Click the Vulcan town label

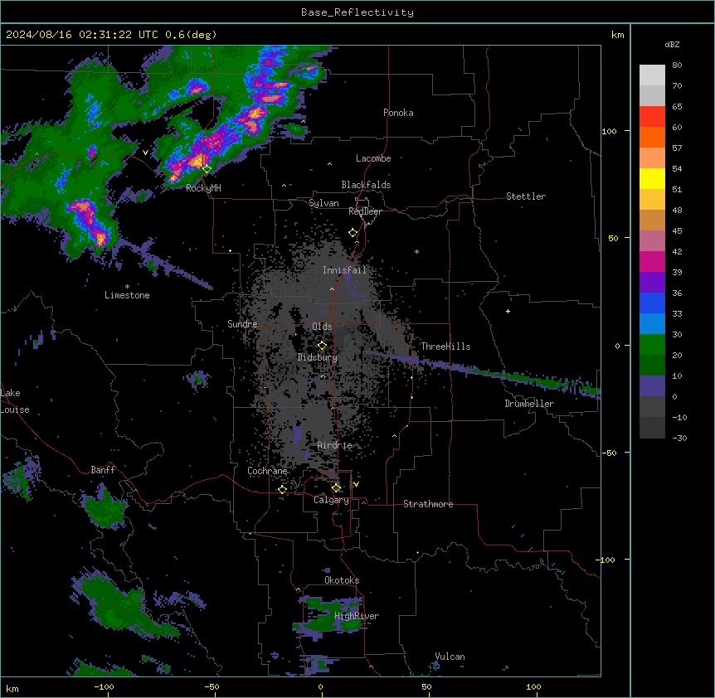click(x=450, y=657)
